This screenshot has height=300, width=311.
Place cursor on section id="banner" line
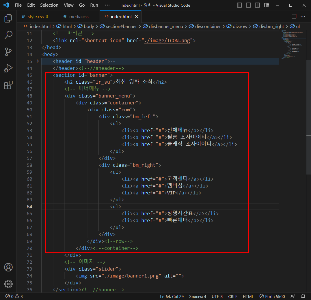click(83, 75)
